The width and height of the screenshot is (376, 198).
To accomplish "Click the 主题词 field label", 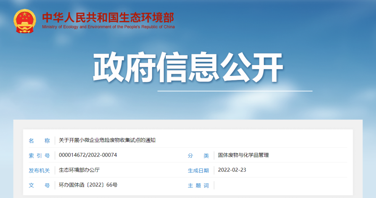I will (198, 185).
